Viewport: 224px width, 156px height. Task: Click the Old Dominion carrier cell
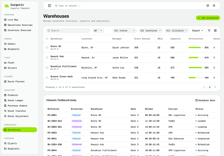(x=176, y=139)
